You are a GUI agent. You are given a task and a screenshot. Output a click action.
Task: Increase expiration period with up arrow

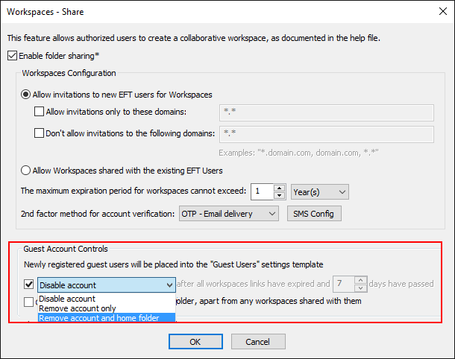coord(280,188)
